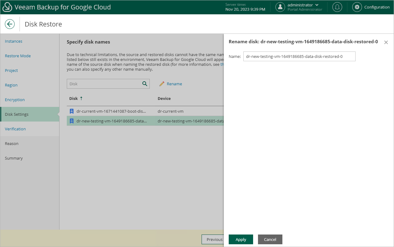394x247 pixels.
Task: Select the Disk Settings step
Action: point(30,114)
